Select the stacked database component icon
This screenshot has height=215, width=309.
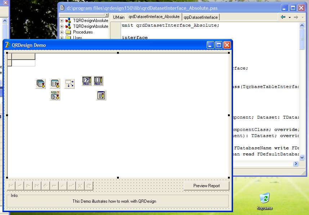41,84
